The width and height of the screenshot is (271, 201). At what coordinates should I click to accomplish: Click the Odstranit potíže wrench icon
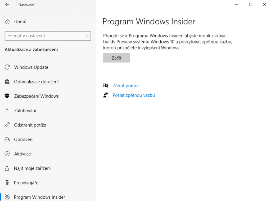click(x=7, y=125)
